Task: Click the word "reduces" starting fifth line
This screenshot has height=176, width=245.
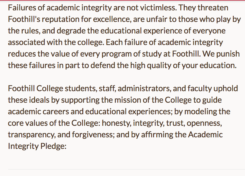Action: (x=22, y=54)
